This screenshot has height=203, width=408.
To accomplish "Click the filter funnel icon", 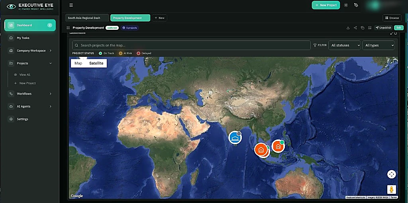I will coord(315,45).
